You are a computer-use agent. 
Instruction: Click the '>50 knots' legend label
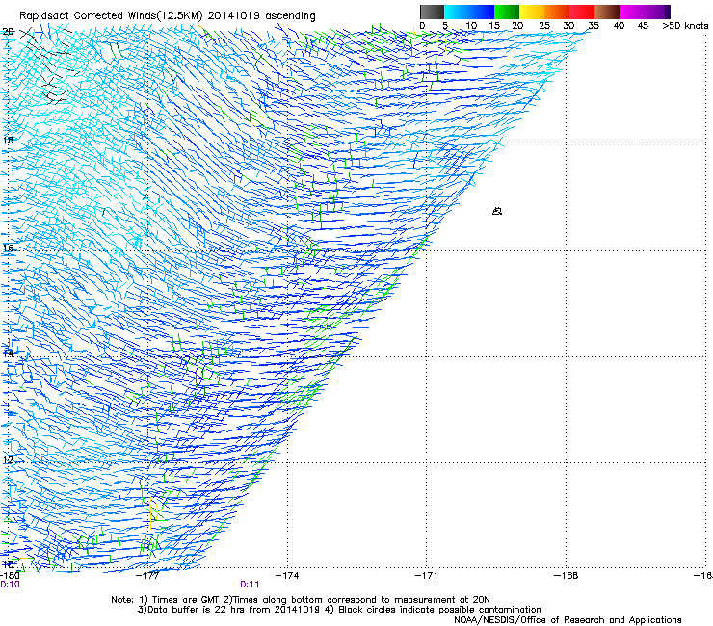point(685,26)
